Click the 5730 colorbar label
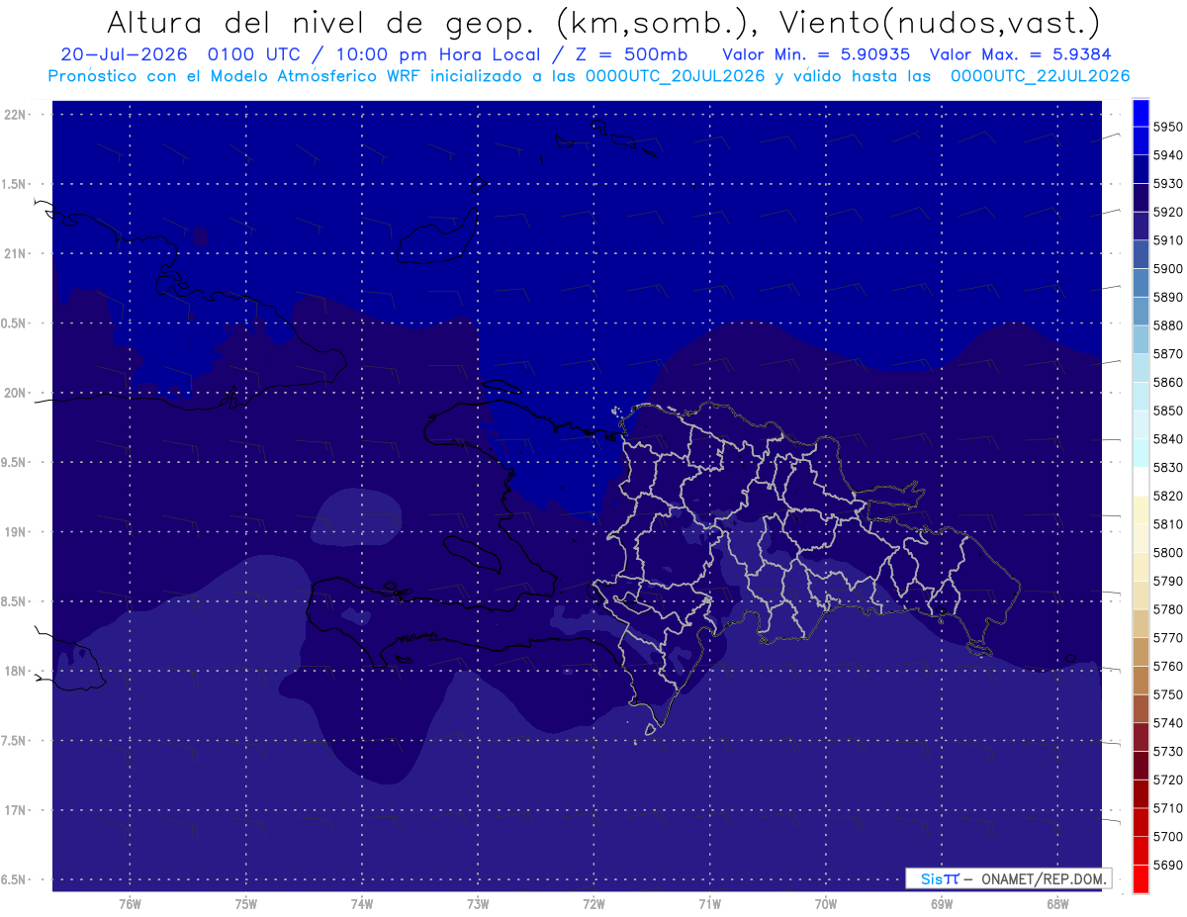 point(1168,752)
